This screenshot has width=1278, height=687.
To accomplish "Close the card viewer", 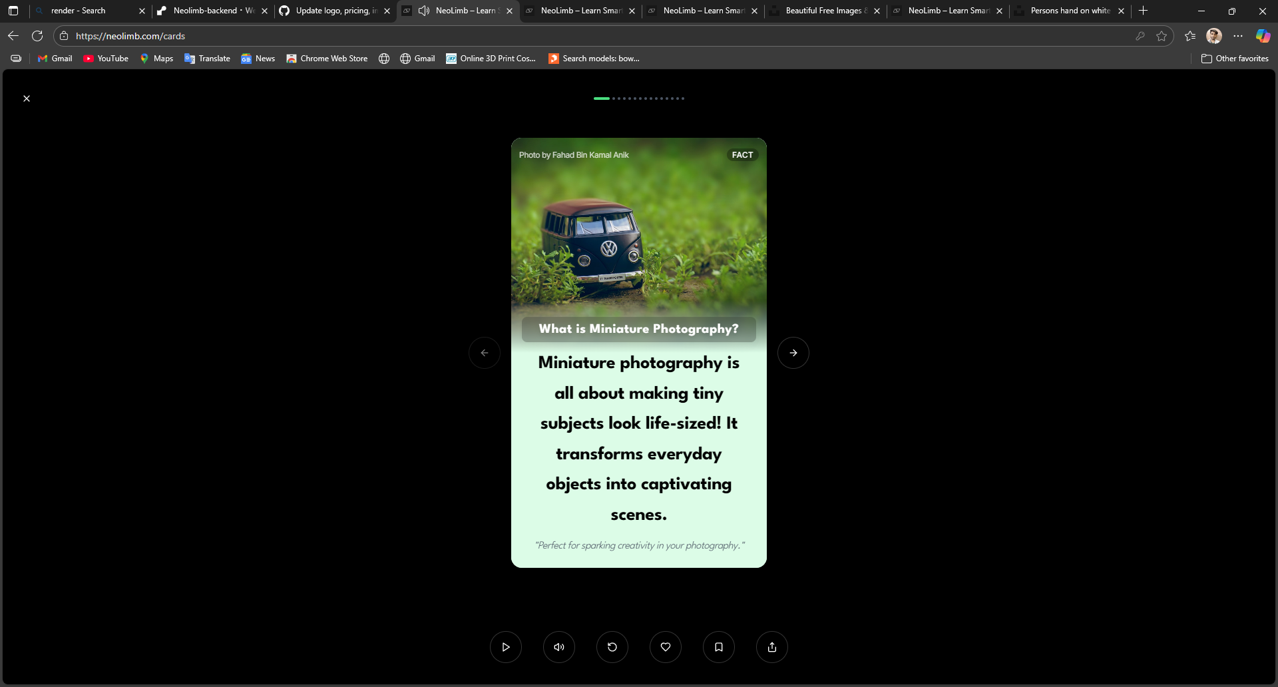I will (27, 99).
